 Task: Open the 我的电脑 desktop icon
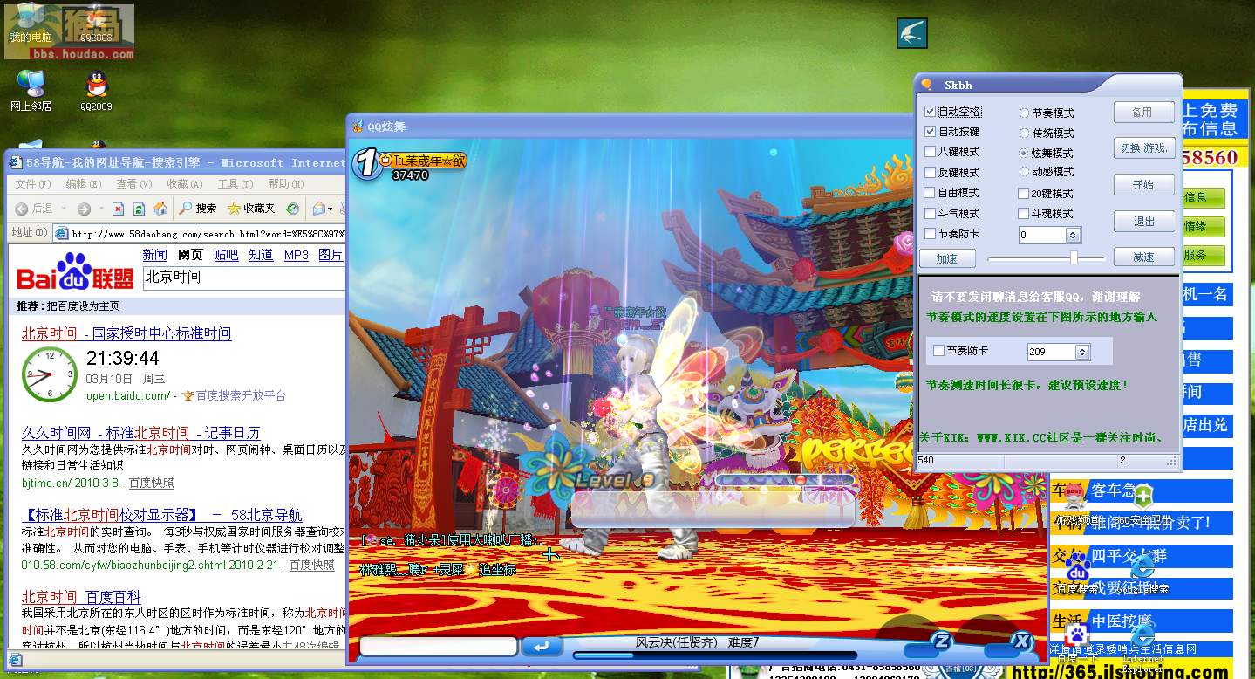pyautogui.click(x=31, y=22)
